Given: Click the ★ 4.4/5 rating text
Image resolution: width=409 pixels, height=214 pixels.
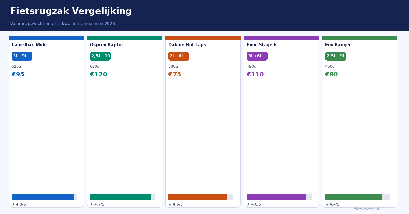Looking at the screenshot, I should [332, 204].
